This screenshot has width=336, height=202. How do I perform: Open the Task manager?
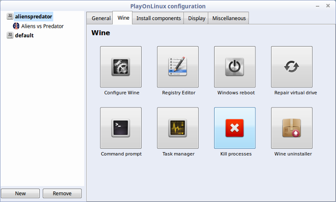[x=178, y=128]
